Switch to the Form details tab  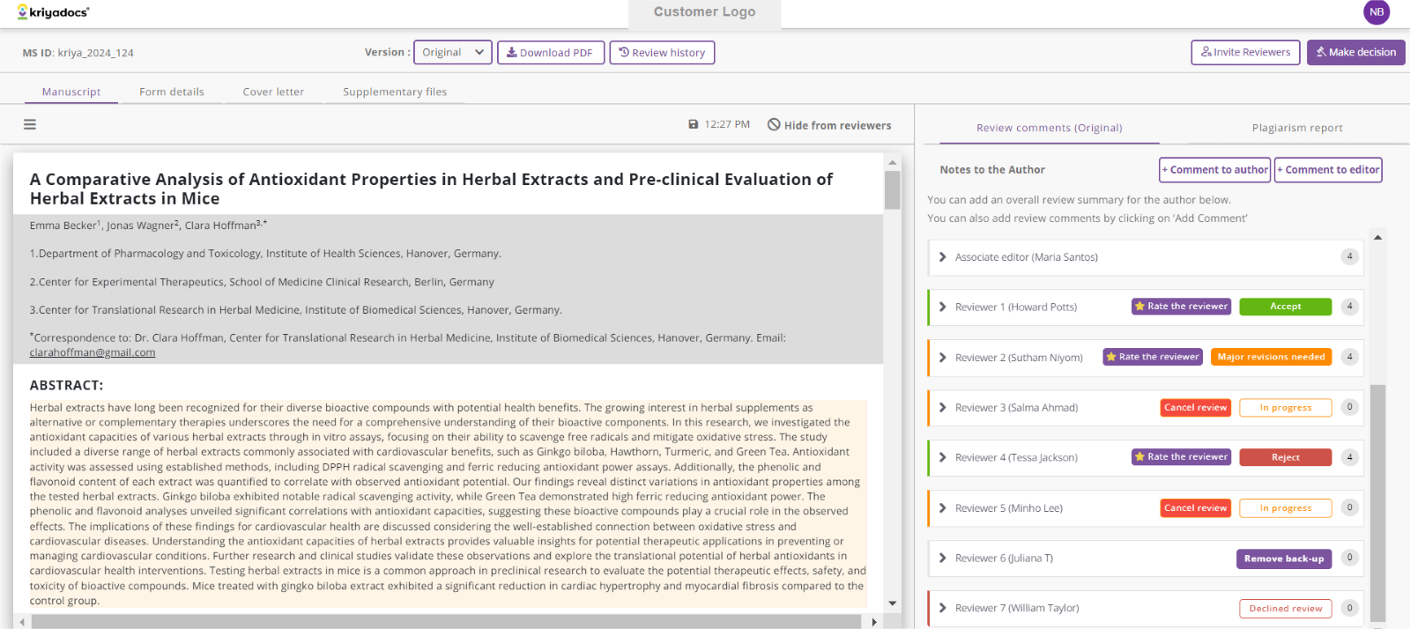tap(172, 92)
